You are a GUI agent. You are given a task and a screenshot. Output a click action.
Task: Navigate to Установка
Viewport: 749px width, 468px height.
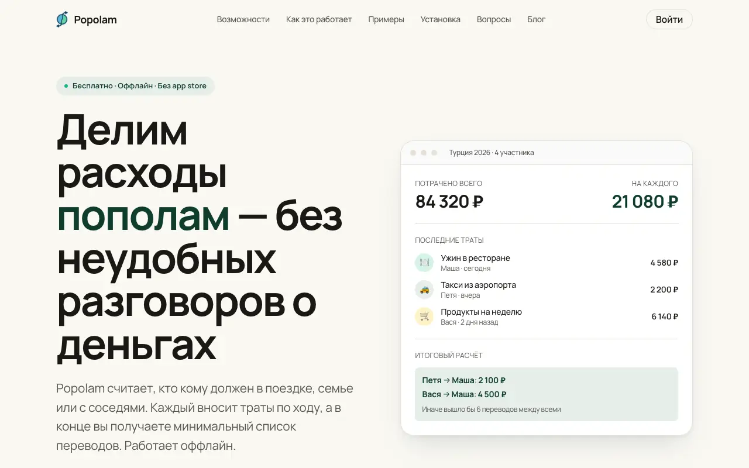441,19
